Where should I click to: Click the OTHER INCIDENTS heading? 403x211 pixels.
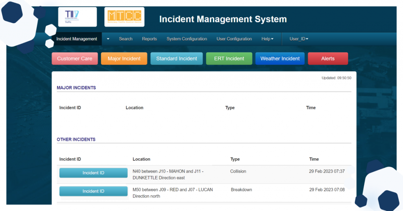click(76, 139)
